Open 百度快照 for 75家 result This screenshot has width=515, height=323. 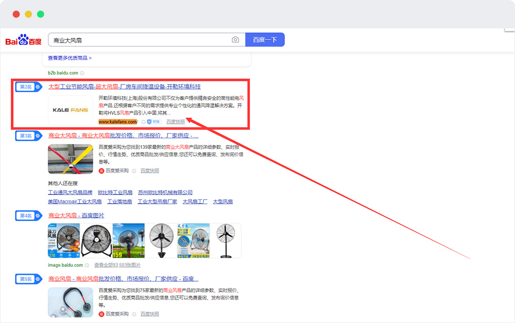[150, 314]
